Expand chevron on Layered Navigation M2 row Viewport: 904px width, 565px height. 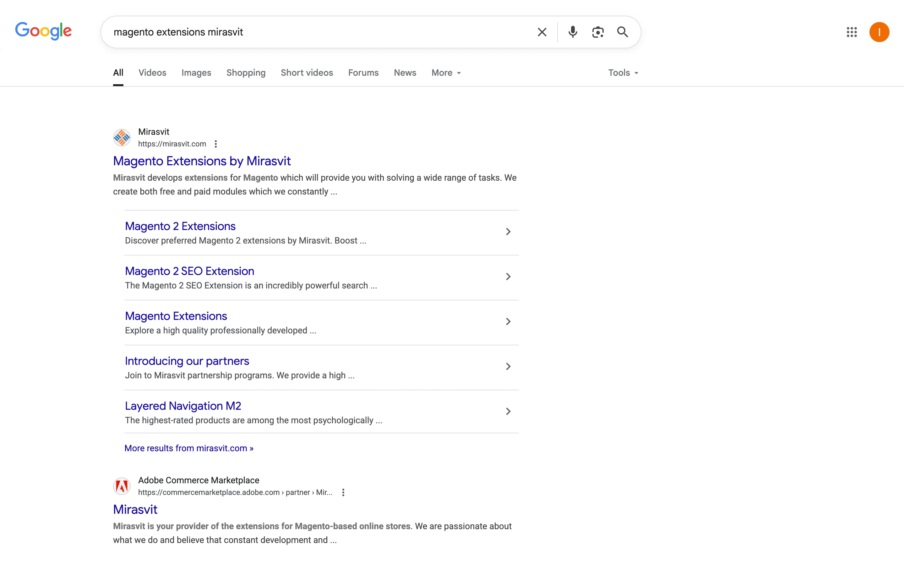tap(508, 411)
